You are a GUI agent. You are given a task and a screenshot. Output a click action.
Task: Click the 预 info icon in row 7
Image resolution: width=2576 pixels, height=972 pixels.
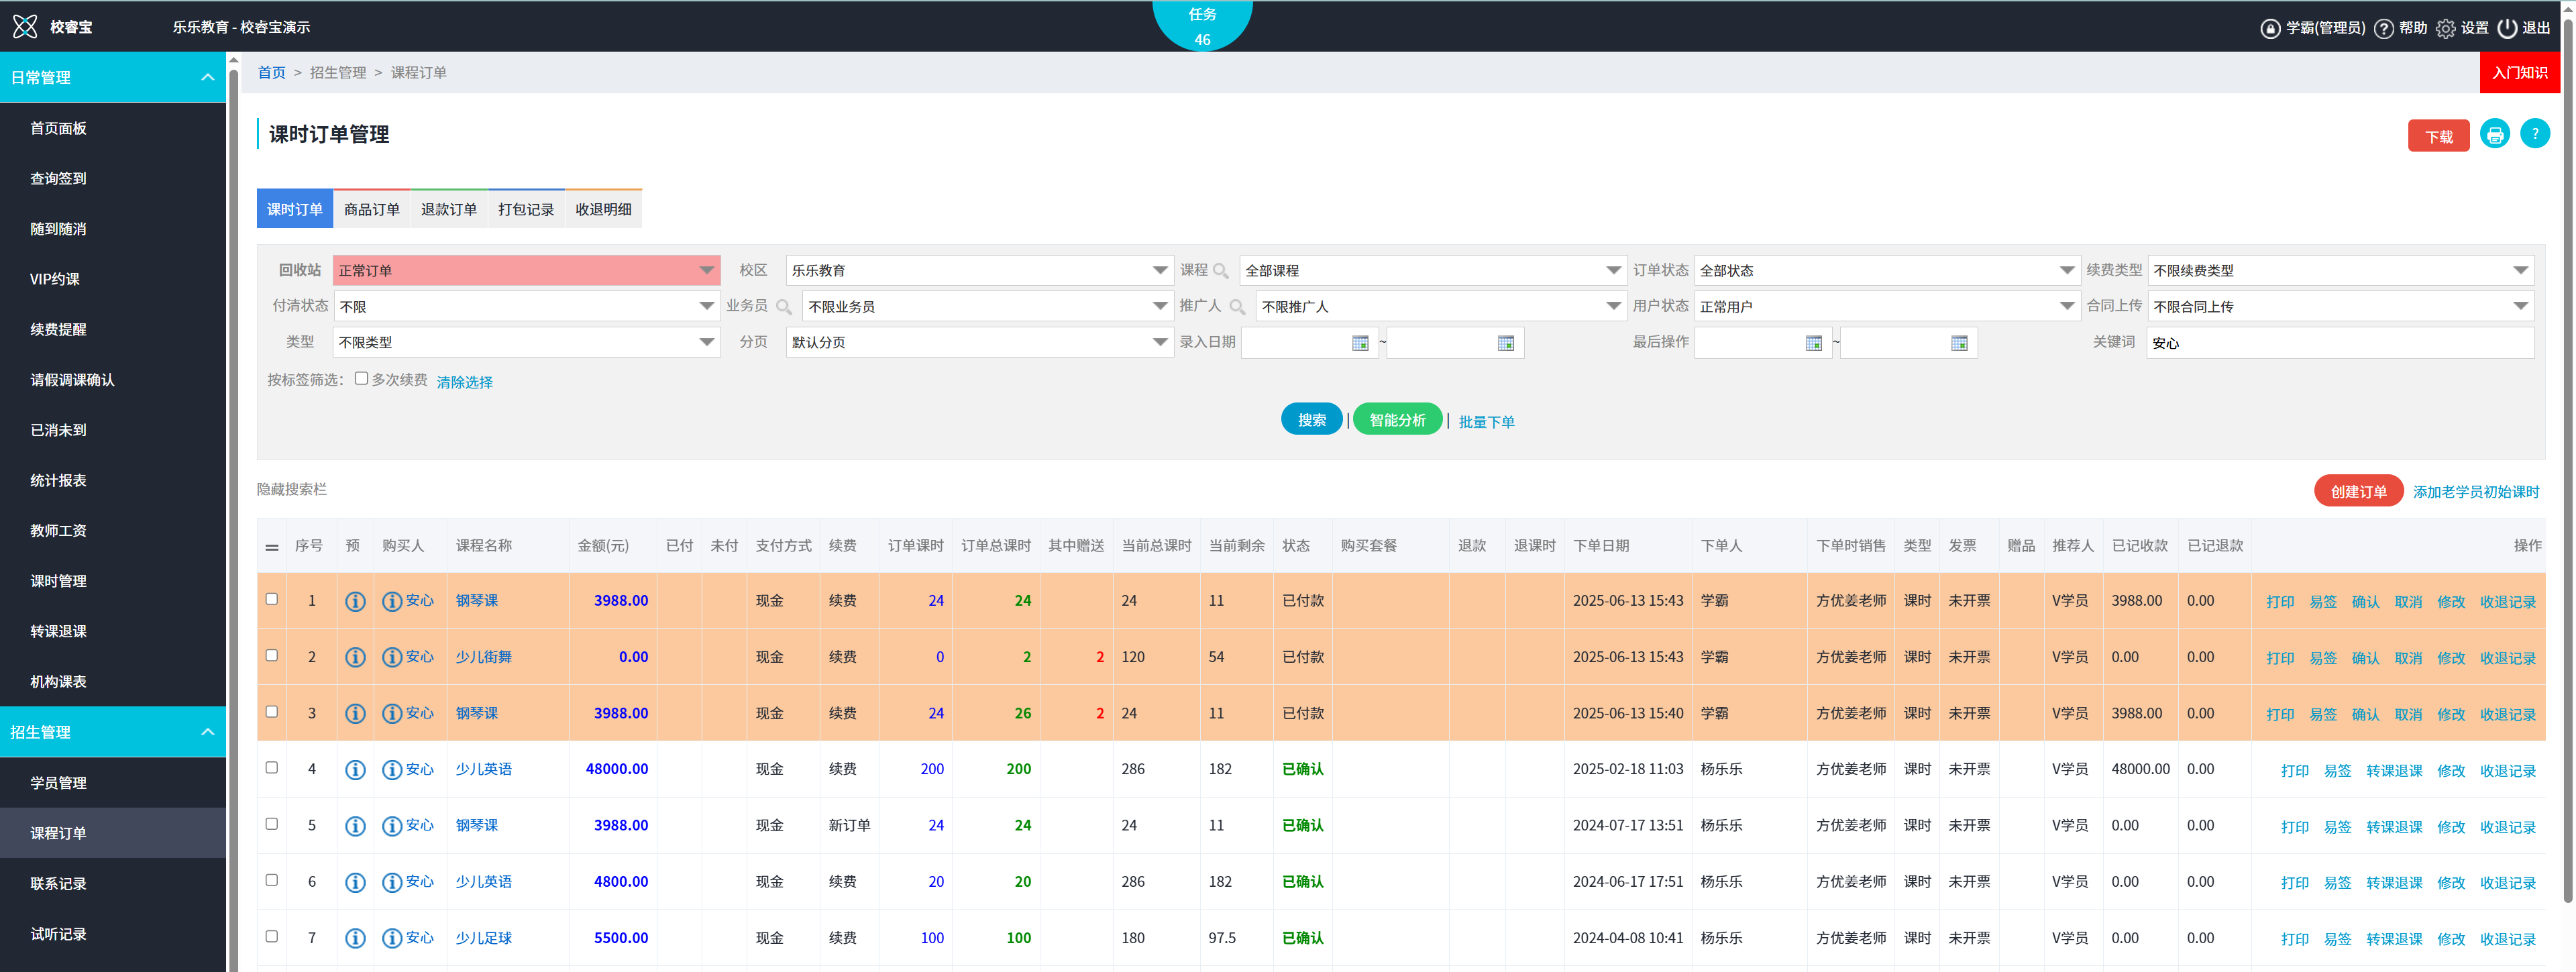click(x=355, y=938)
